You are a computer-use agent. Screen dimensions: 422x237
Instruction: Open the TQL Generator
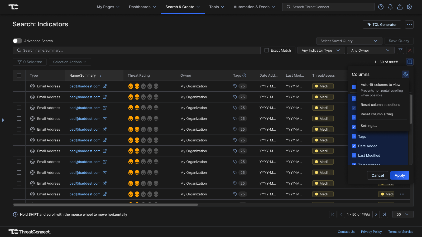click(x=382, y=24)
